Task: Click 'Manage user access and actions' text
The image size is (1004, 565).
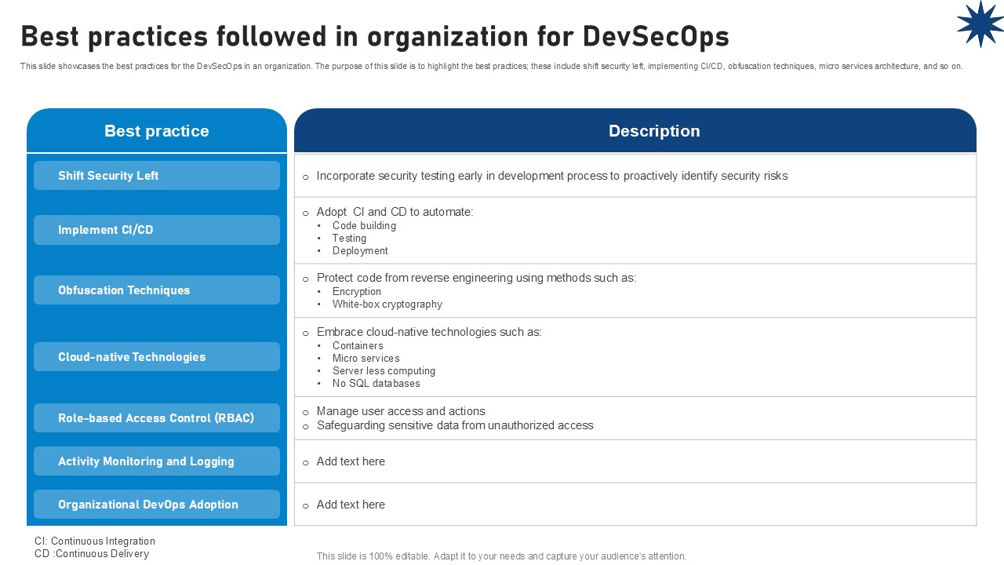Action: click(x=401, y=411)
